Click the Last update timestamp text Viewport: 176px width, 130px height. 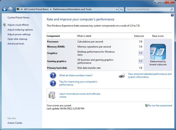pyautogui.click(x=65, y=109)
